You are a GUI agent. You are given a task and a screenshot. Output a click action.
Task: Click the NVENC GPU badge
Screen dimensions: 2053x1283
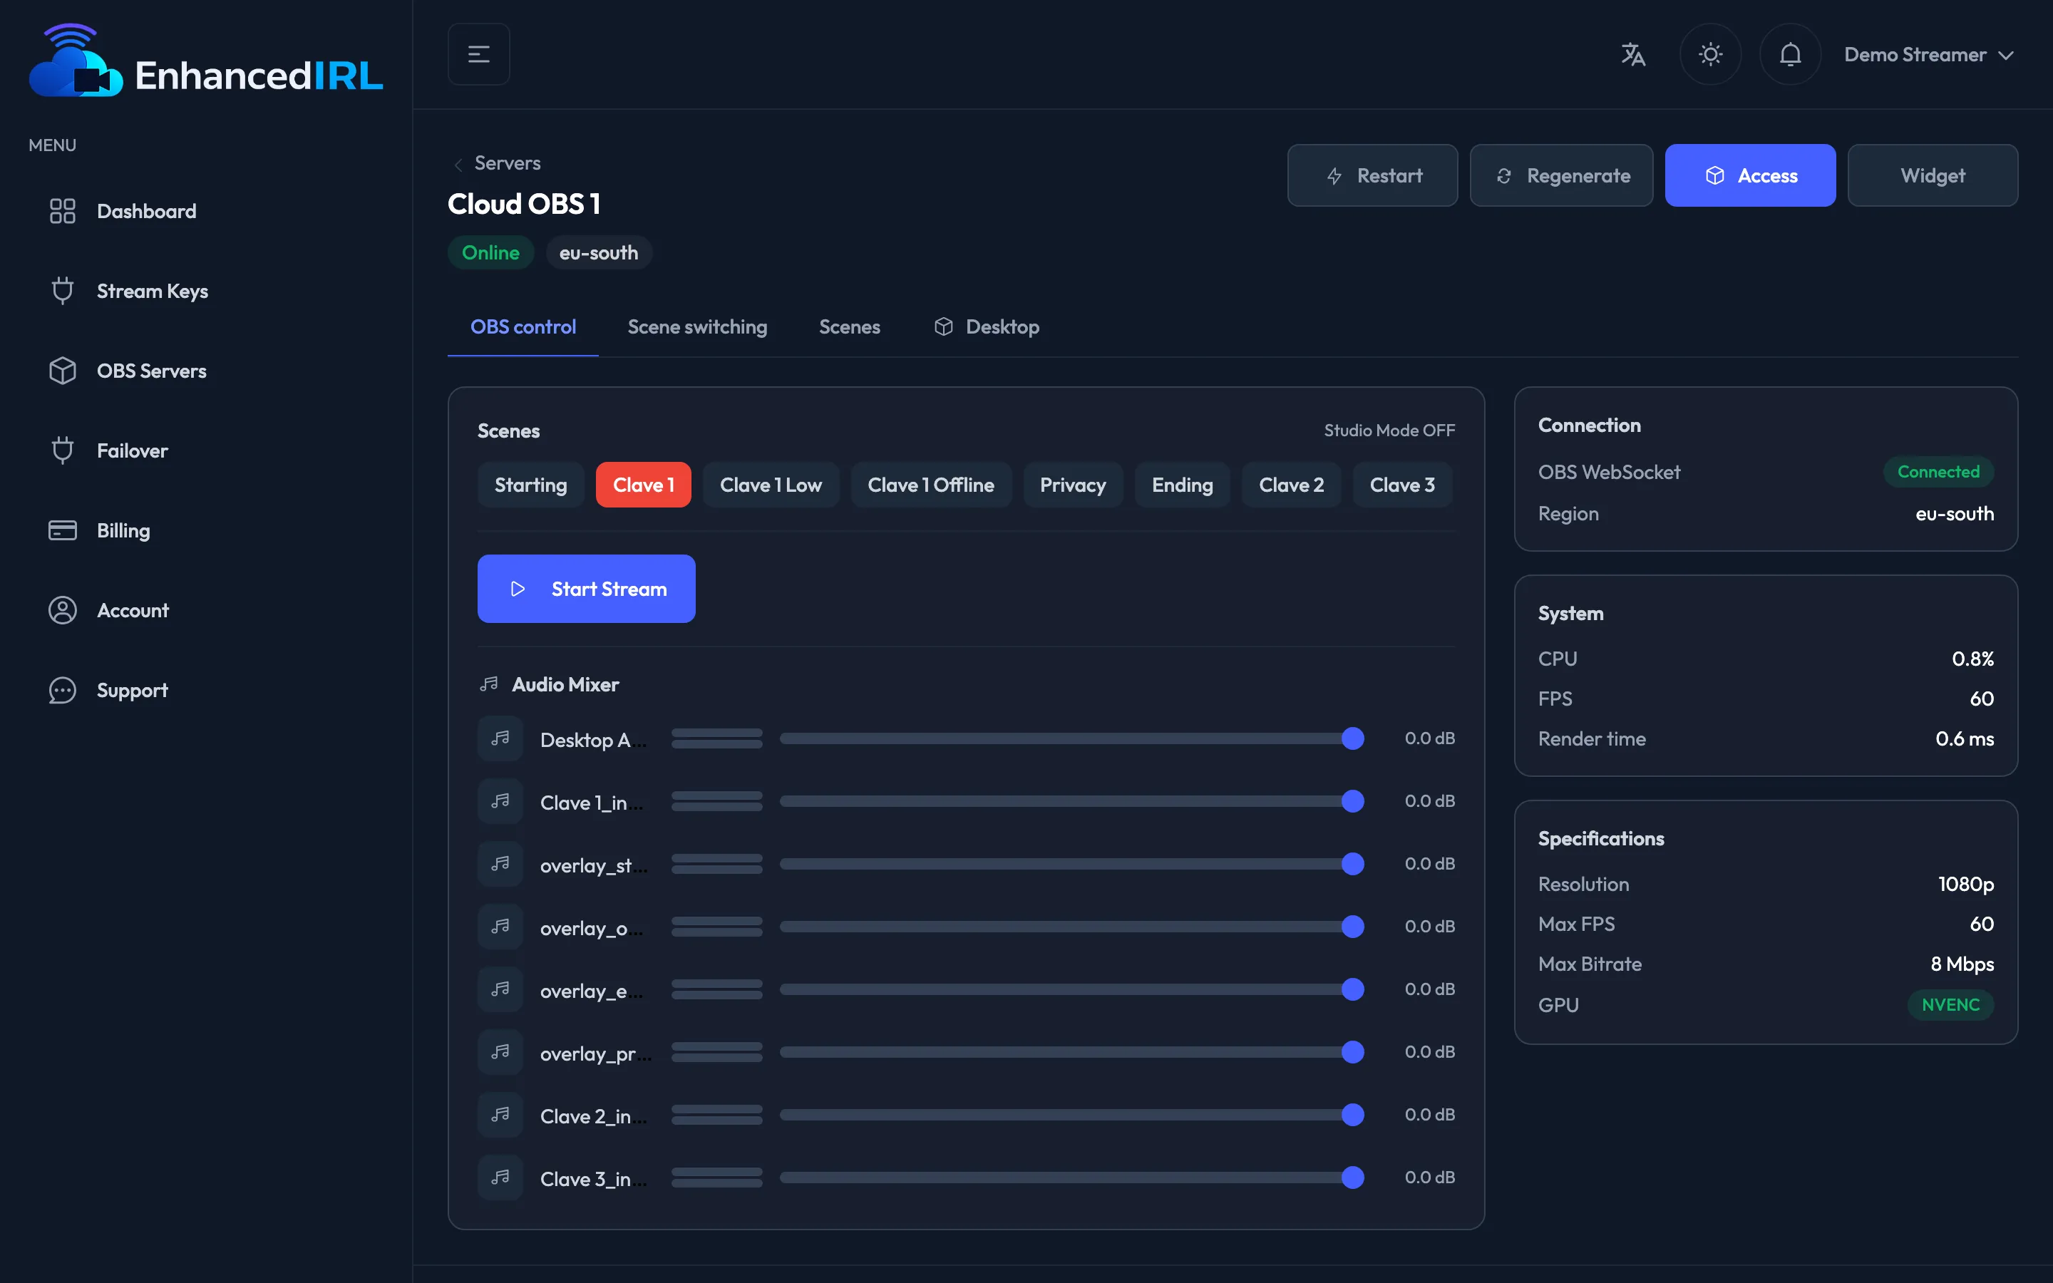coord(1950,1005)
